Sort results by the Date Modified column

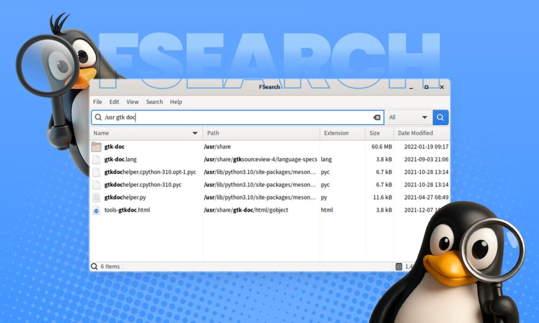(416, 133)
